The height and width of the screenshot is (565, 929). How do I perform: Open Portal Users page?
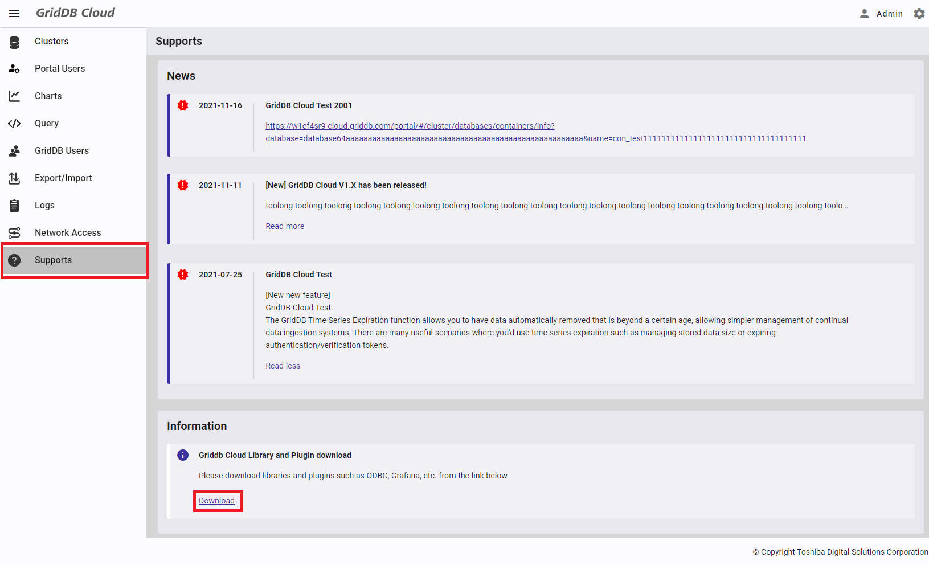(73, 69)
